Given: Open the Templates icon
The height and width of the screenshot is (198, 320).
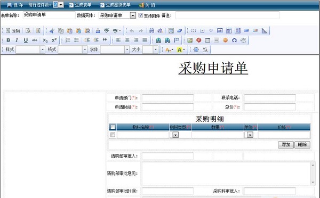Looking at the screenshot, I should [38, 31].
